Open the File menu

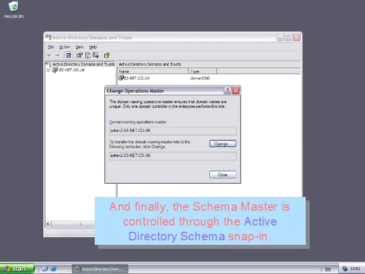[x=51, y=47]
